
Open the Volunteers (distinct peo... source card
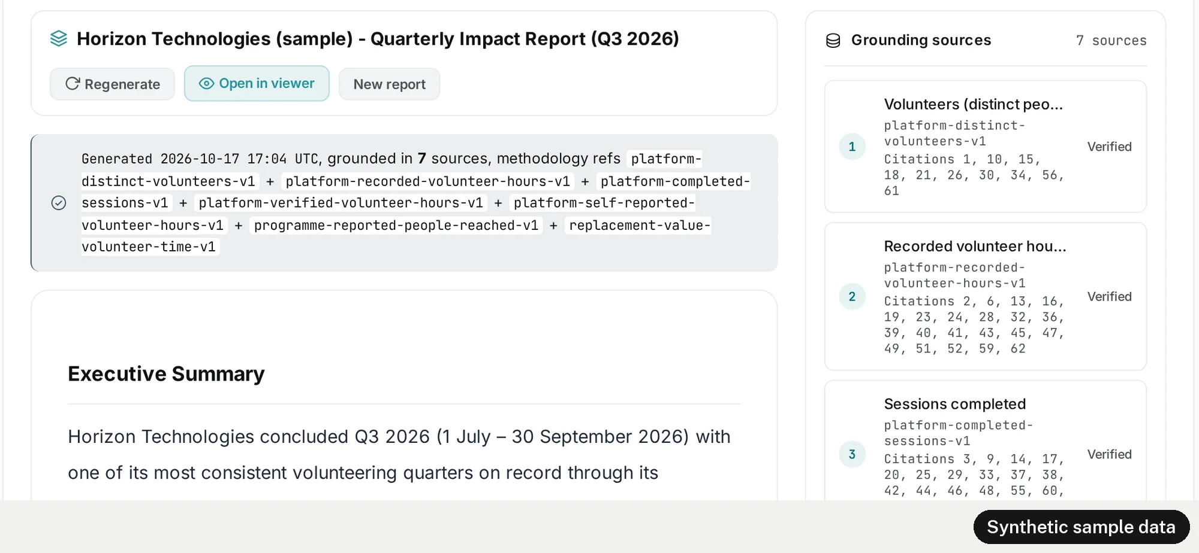pyautogui.click(x=986, y=147)
